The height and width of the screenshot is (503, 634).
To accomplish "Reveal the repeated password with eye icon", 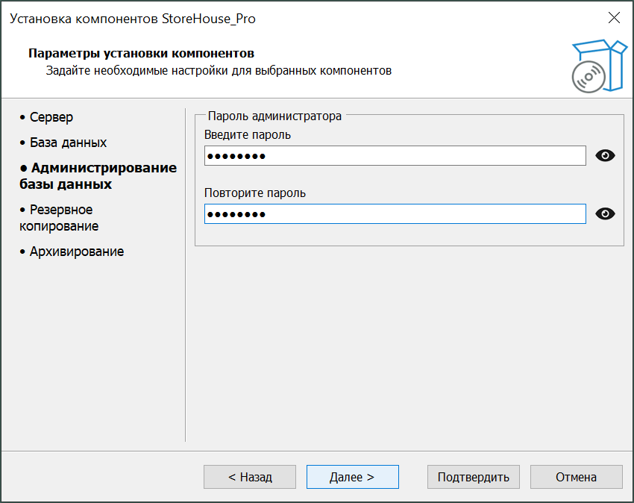I will point(606,214).
